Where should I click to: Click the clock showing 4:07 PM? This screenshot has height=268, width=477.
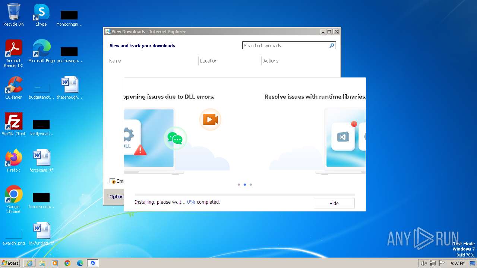(458, 263)
